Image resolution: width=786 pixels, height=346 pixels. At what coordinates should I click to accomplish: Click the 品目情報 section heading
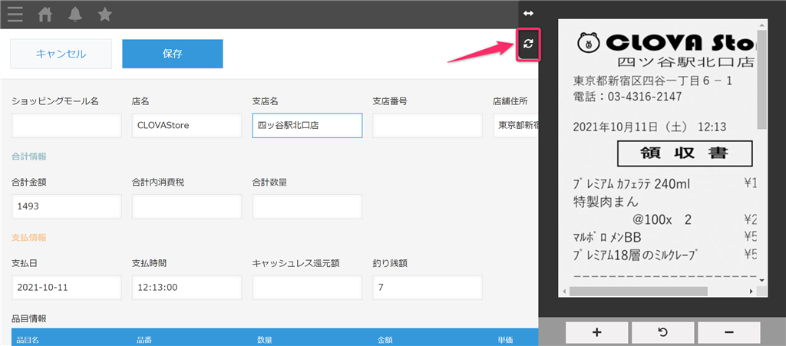[x=28, y=318]
